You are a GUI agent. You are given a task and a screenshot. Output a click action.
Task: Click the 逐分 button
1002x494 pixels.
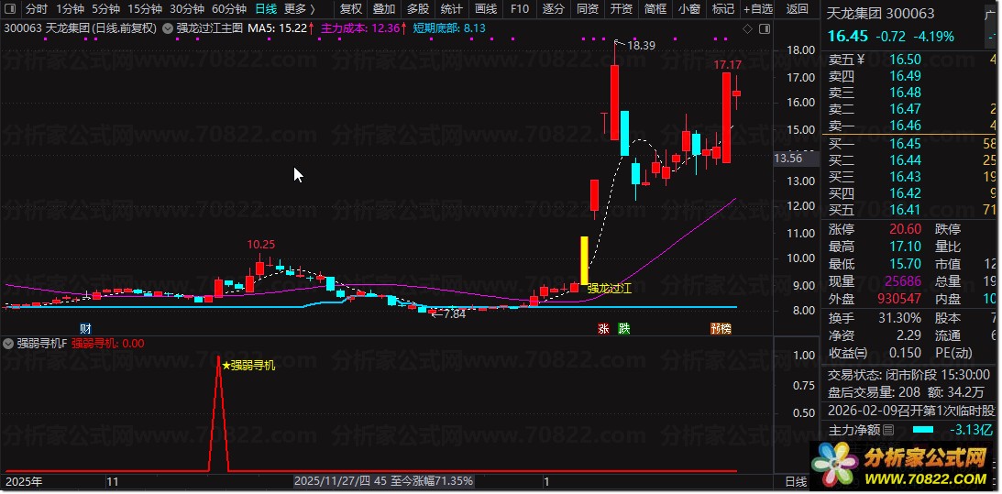click(554, 9)
